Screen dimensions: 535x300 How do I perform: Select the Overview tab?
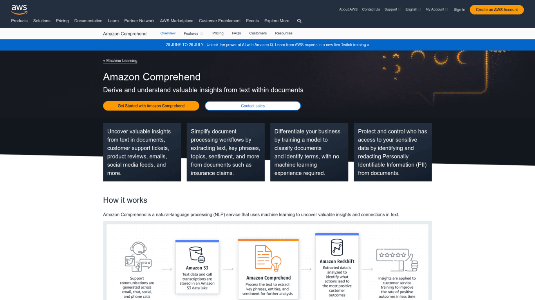168,33
